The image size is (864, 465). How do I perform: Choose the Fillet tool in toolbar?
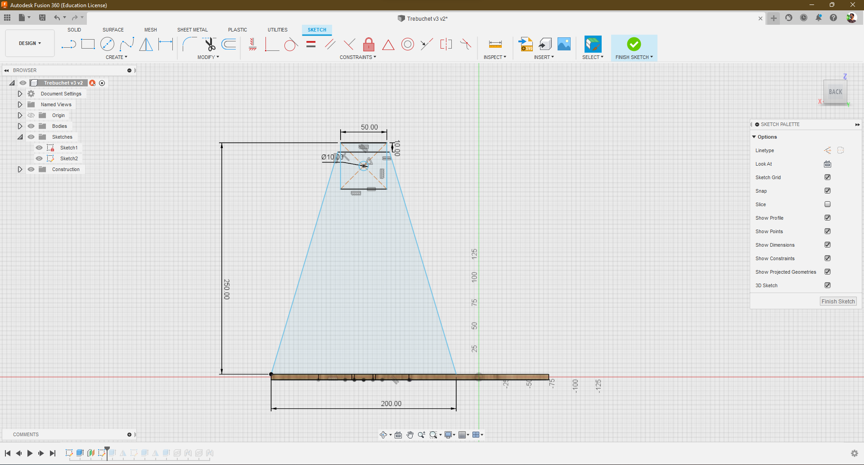(189, 44)
